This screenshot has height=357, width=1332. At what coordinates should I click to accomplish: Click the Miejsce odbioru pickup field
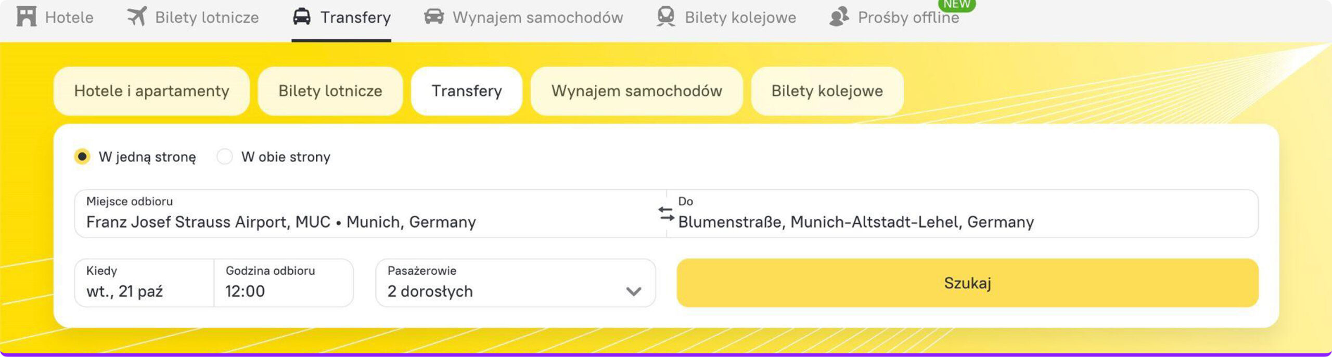click(x=364, y=214)
